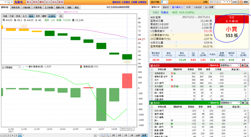The width and height of the screenshot is (251, 137).
Task: Click the stock search magnifier icon
Action: (x=9, y=2)
